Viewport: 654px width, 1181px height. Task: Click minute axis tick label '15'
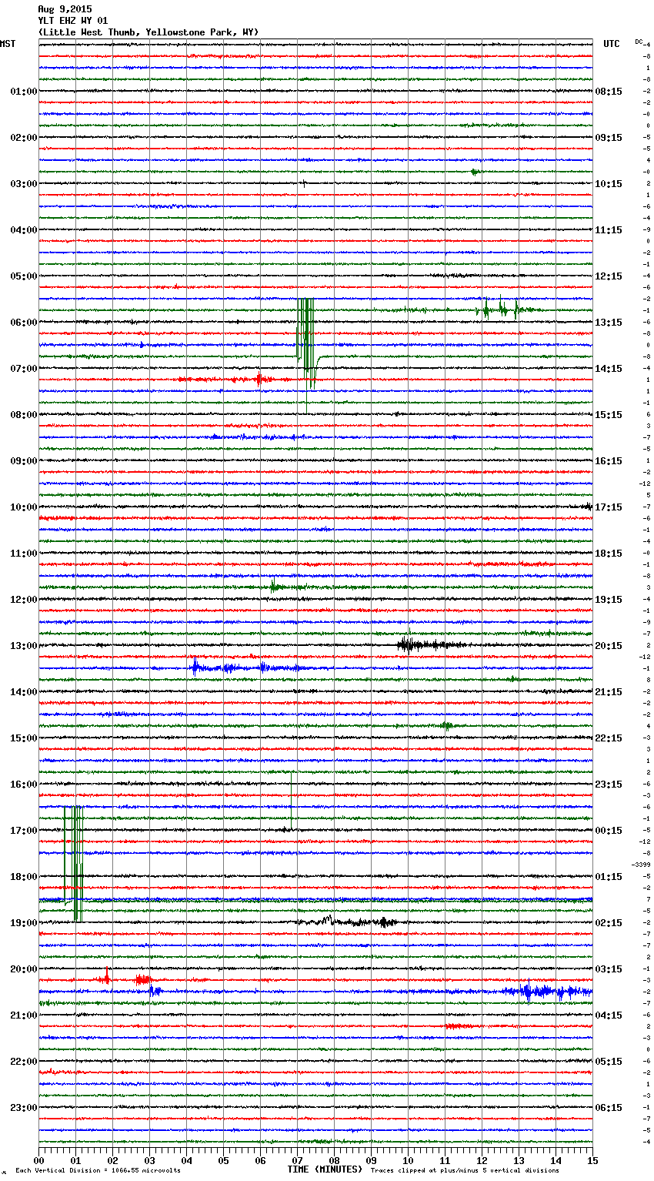click(x=592, y=1160)
